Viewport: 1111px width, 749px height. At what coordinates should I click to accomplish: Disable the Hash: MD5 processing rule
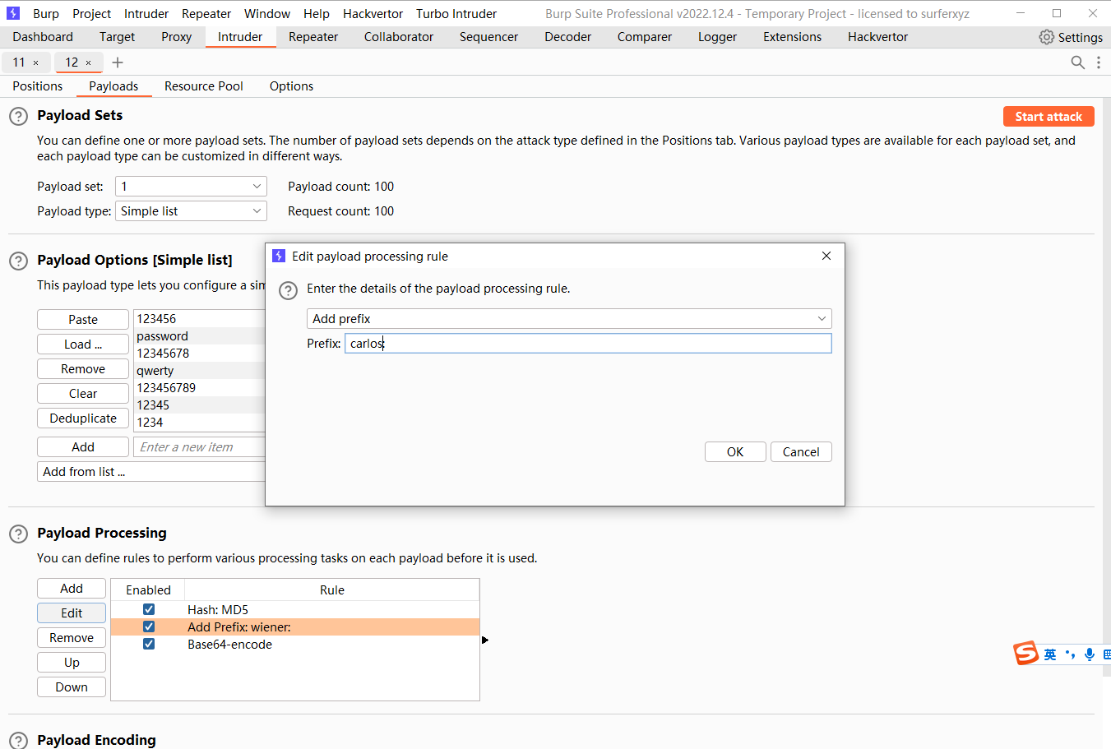click(149, 609)
